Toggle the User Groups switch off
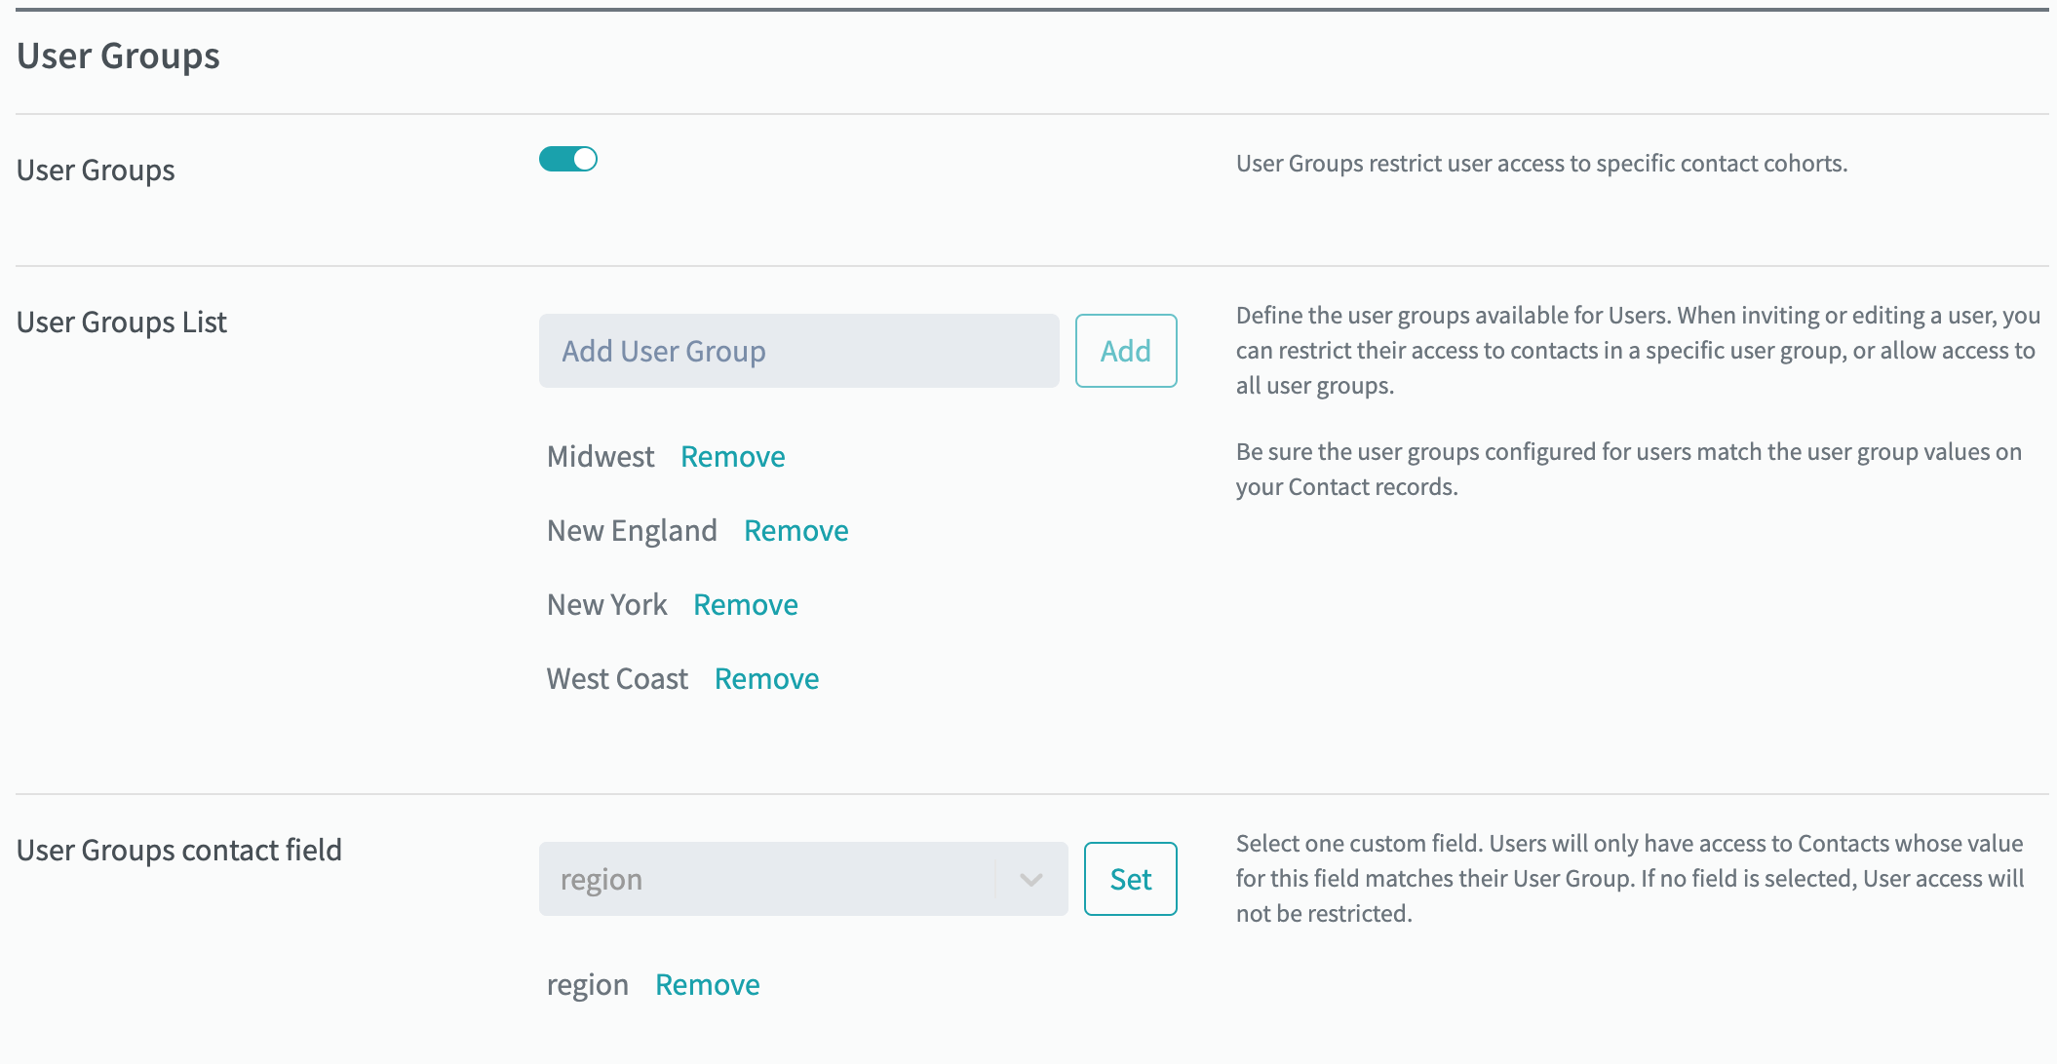Screen dimensions: 2057x1064 pyautogui.click(x=568, y=159)
